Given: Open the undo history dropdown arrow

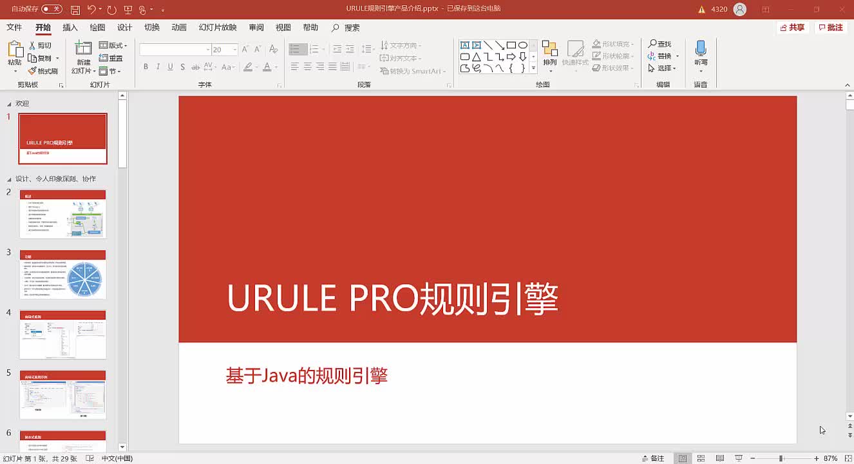Looking at the screenshot, I should [100, 10].
